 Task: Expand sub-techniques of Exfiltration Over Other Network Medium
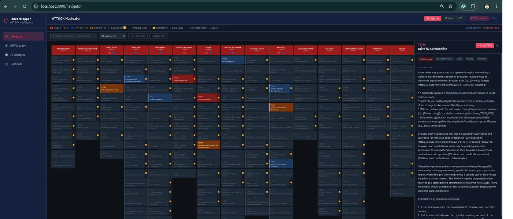pos(388,59)
